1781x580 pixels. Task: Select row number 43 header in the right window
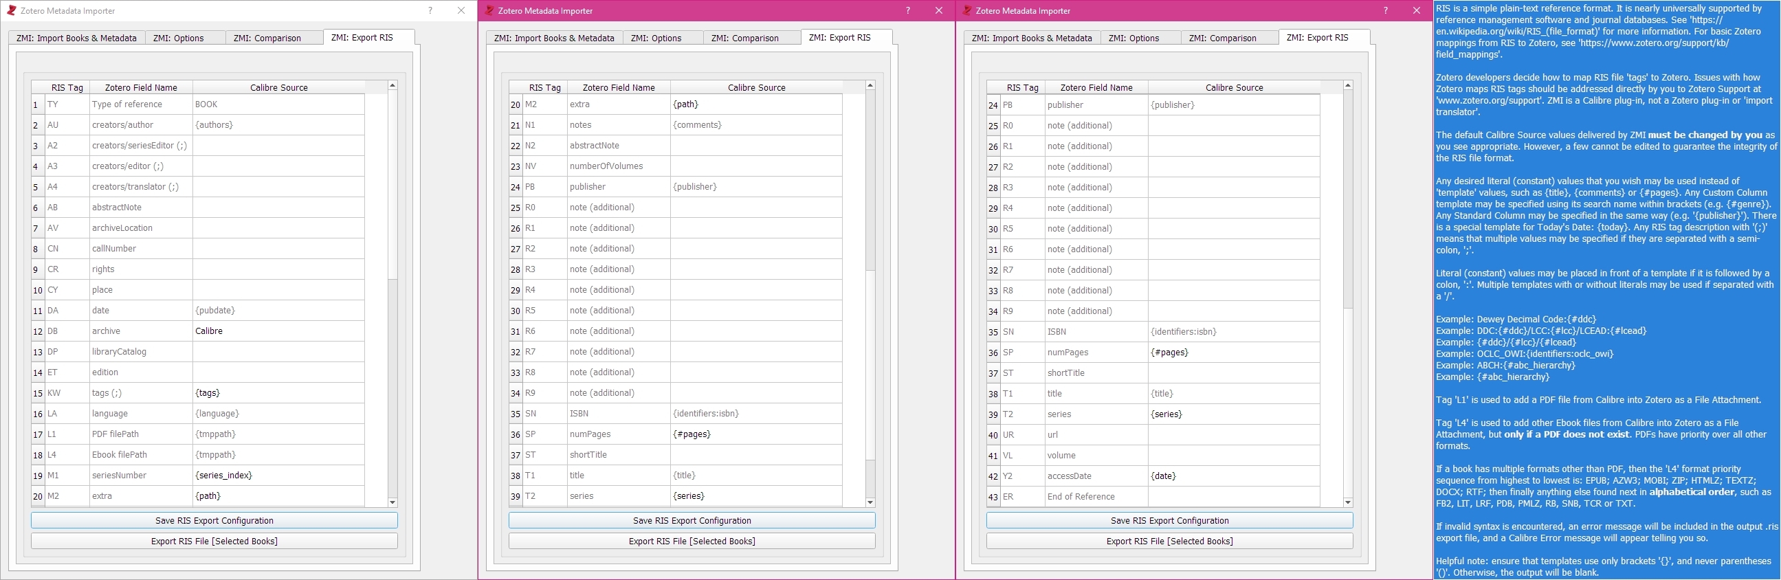993,496
